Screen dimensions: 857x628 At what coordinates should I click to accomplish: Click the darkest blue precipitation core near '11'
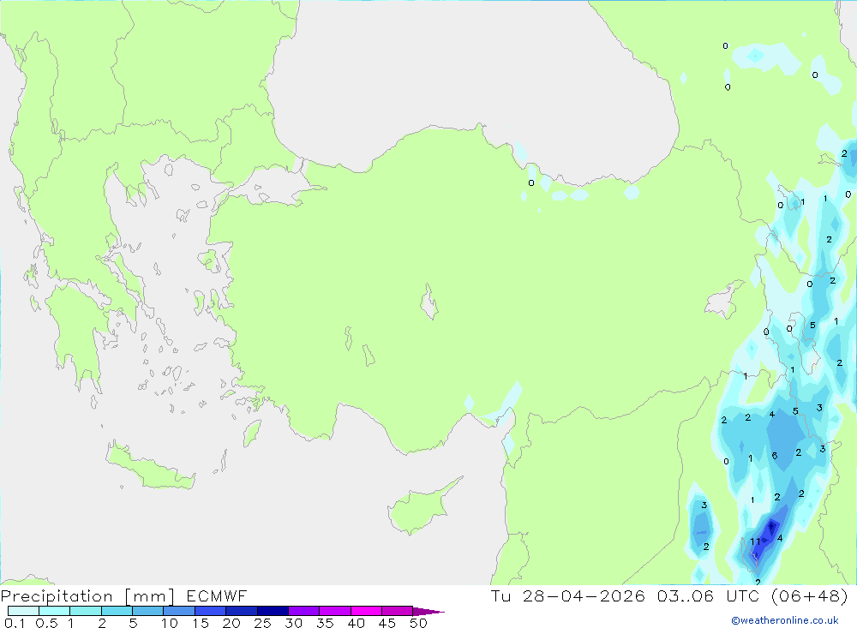pos(771,527)
